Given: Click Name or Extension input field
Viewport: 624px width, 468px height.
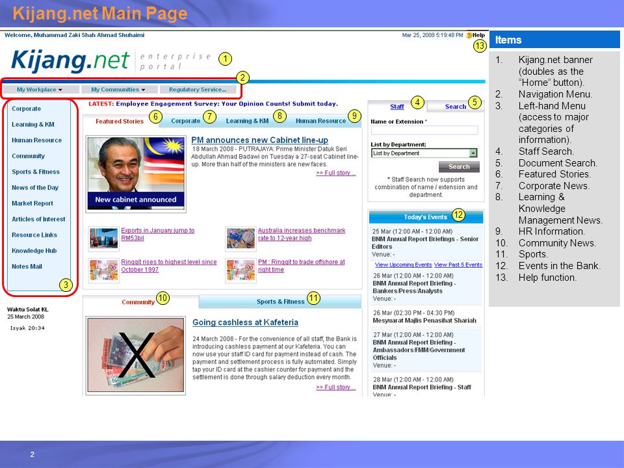Looking at the screenshot, I should pos(424,130).
